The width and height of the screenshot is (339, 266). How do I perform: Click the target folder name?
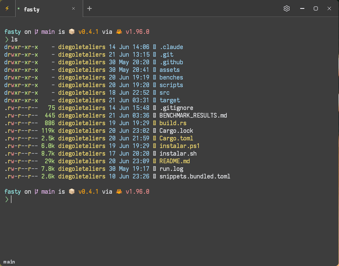coord(170,100)
